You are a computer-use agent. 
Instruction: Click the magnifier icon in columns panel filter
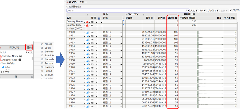pos(27,52)
